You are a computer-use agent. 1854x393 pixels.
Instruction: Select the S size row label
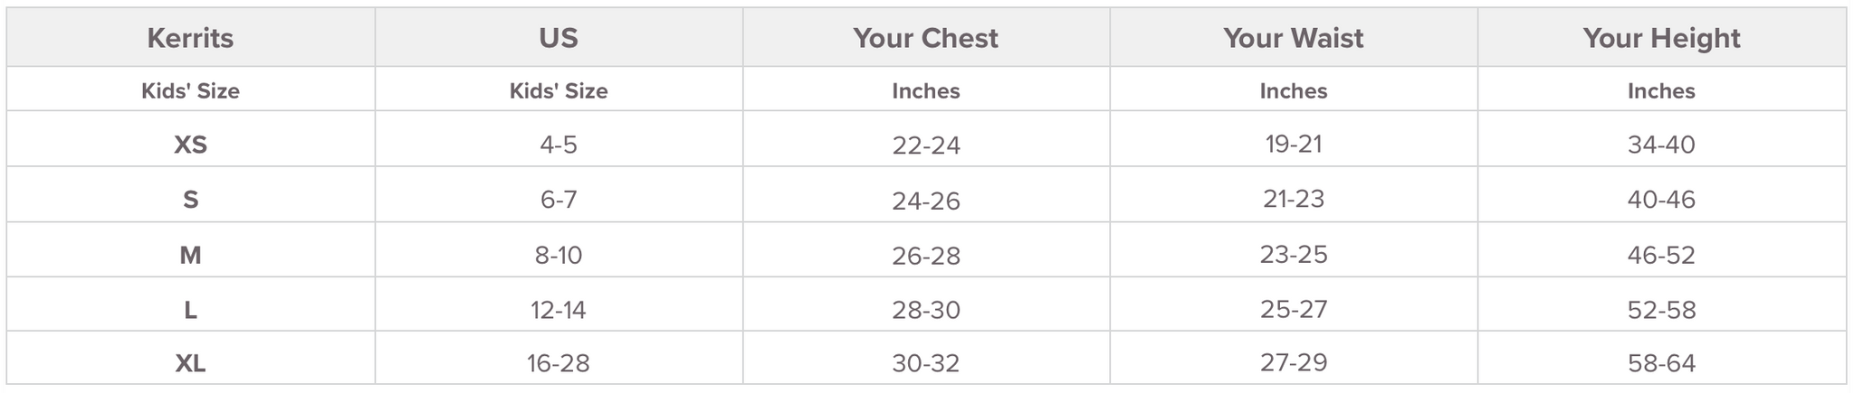[x=190, y=200]
